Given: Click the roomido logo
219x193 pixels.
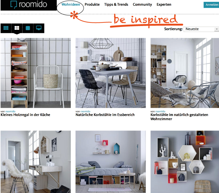Looking at the screenshot, I should [29, 5].
